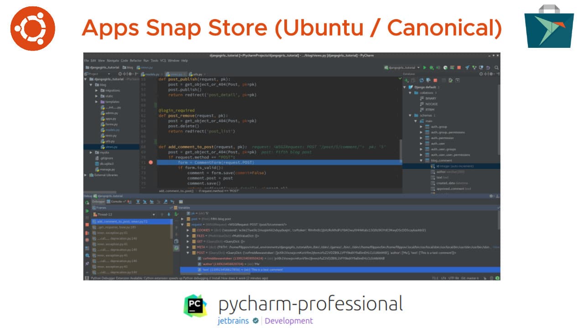Click the red stop icon in Database panel
The width and height of the screenshot is (584, 328).
click(436, 80)
